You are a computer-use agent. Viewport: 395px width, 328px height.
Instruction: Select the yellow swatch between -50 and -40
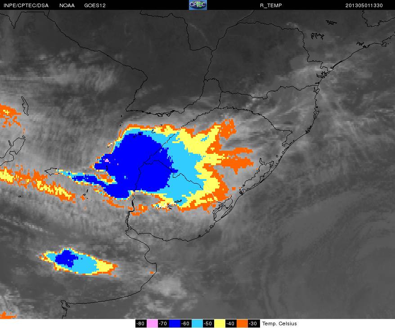pos(220,324)
